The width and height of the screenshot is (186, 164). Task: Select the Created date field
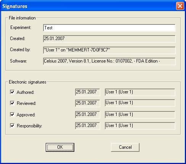pos(109,39)
